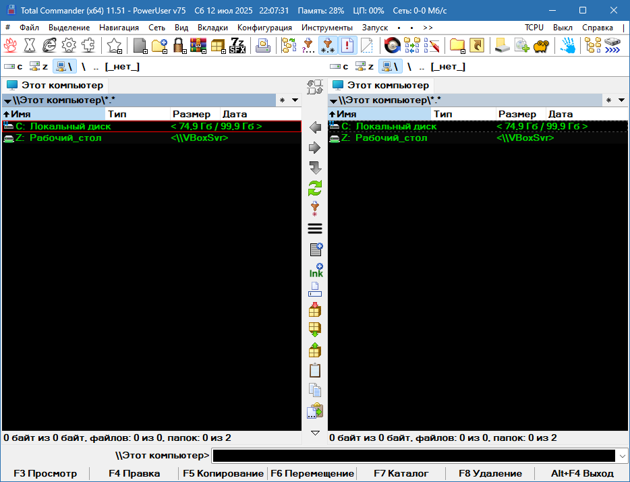
Task: Click inside the command line input field
Action: [x=414, y=456]
